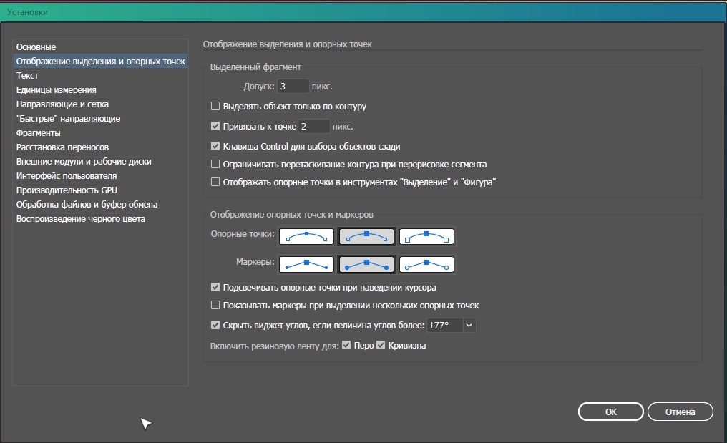This screenshot has width=727, height=443.
Task: Enable "Выделять объект только по контуру" checkbox
Action: (x=215, y=107)
